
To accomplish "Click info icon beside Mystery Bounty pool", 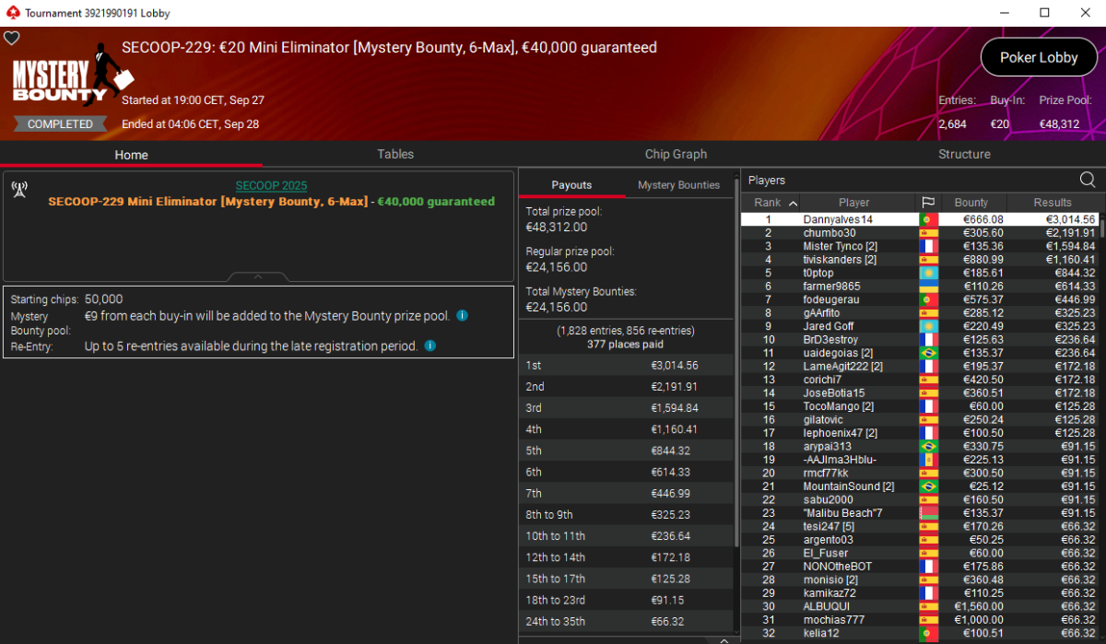I will coord(463,315).
